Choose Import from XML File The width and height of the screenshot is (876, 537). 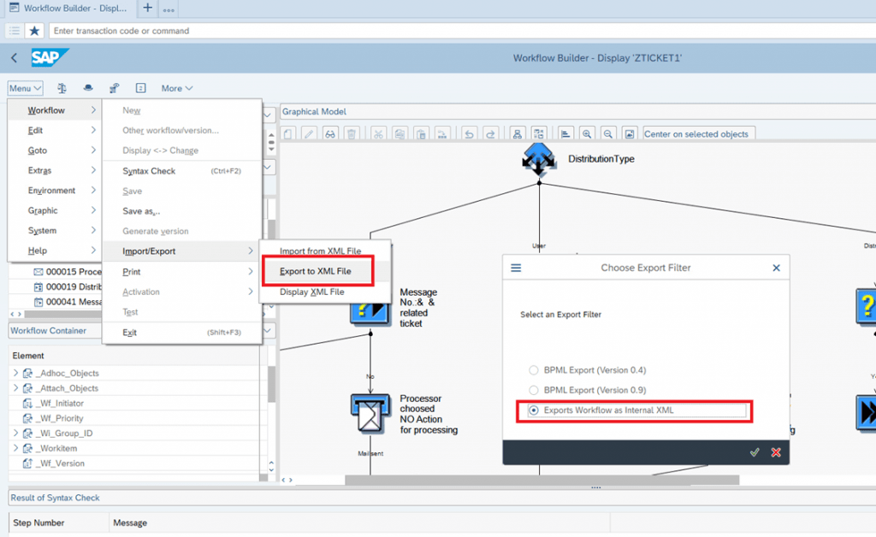325,251
